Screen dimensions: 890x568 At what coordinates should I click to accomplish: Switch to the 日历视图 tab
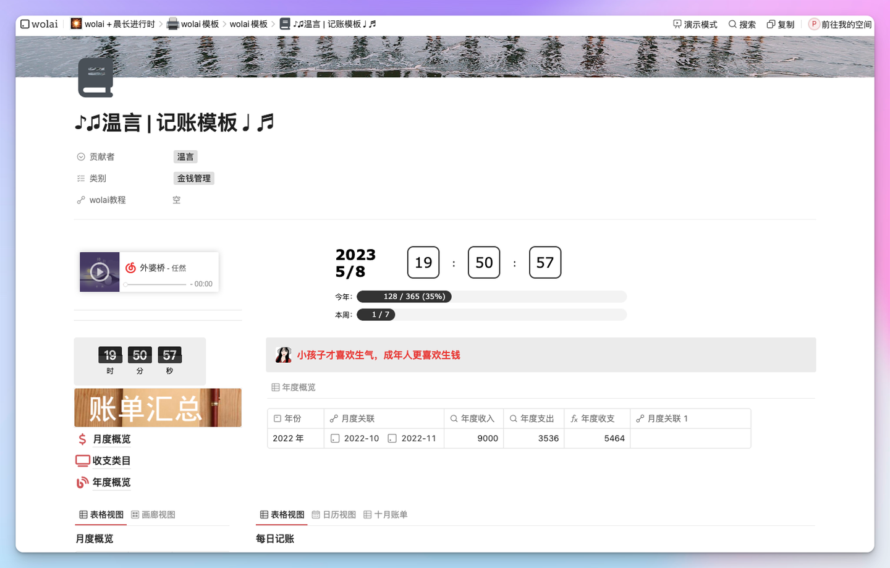point(334,514)
